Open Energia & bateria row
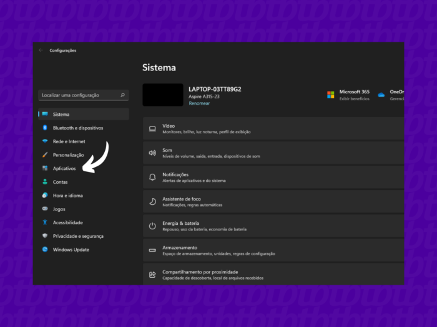Screen dimensions: 437x327 [273, 226]
